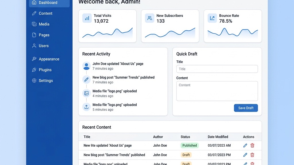Click the delete trash icon for the Draft post
The height and width of the screenshot is (165, 294).
coord(252,155)
